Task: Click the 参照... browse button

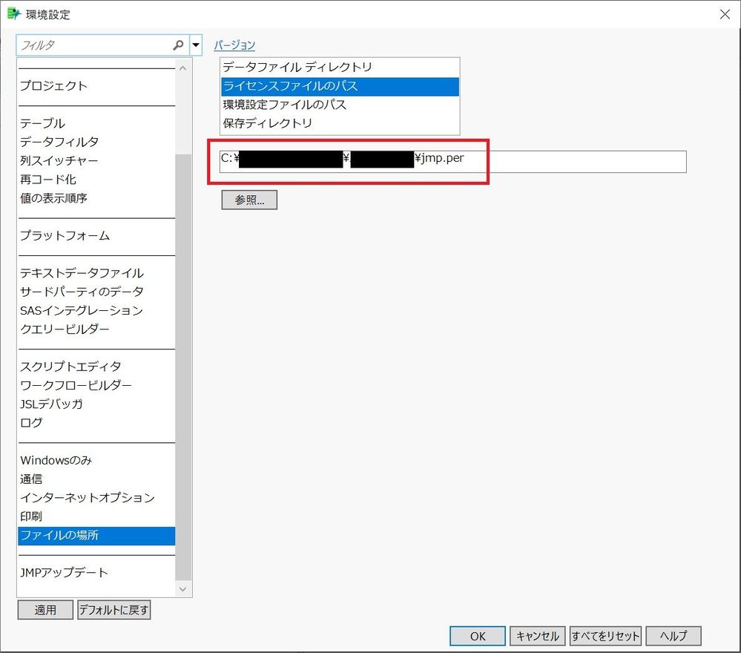Action: click(x=249, y=200)
